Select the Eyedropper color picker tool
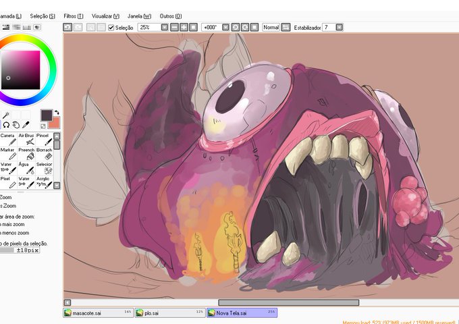Viewport: 459px width, 324px height. click(26, 125)
